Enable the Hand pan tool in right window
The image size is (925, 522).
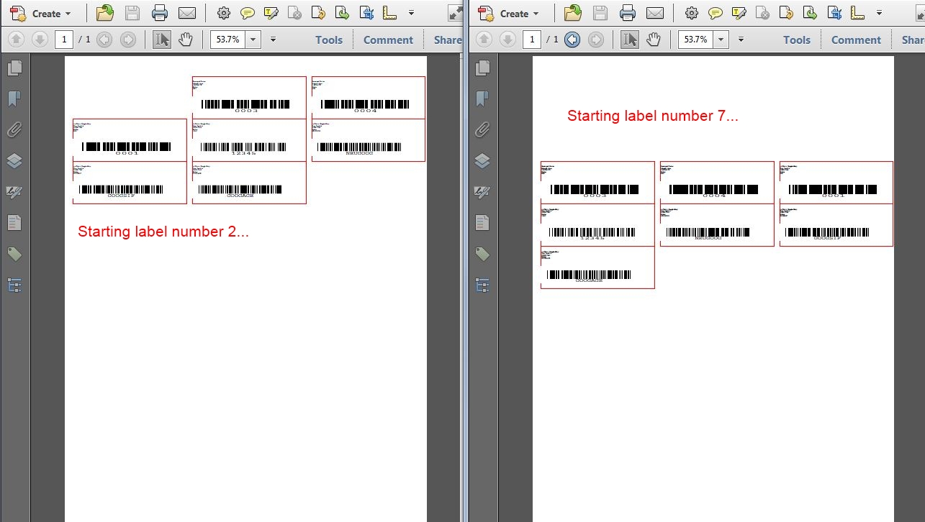654,40
